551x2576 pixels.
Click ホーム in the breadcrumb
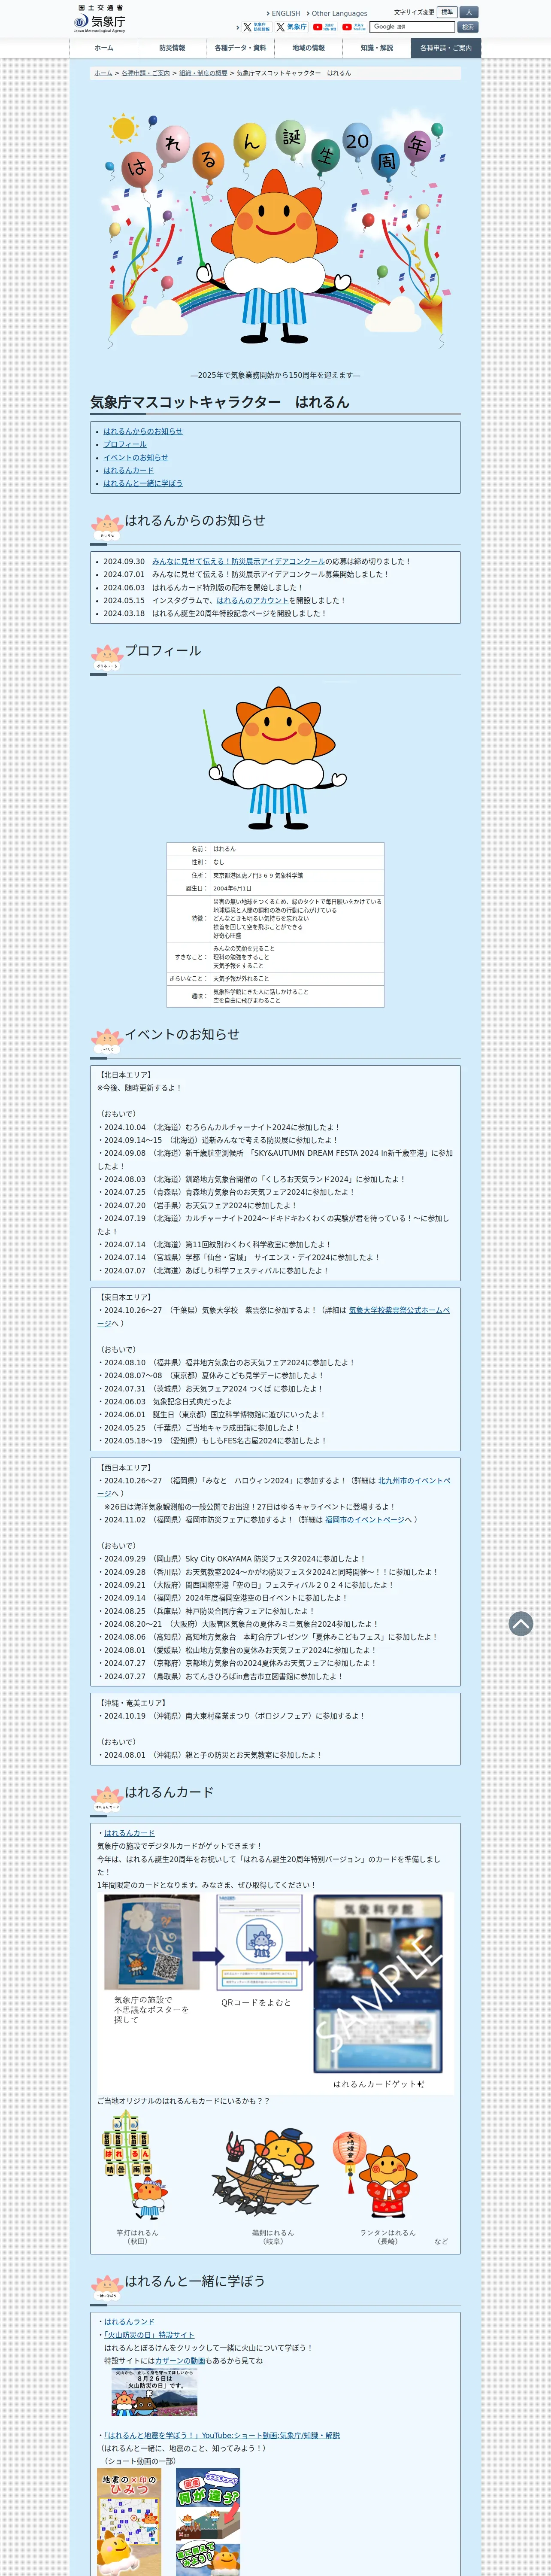[103, 73]
